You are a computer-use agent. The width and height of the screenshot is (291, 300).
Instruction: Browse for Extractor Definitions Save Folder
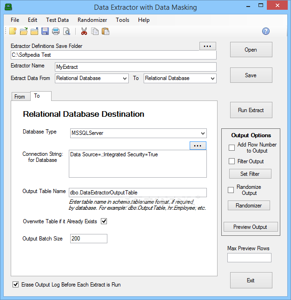pyautogui.click(x=208, y=46)
